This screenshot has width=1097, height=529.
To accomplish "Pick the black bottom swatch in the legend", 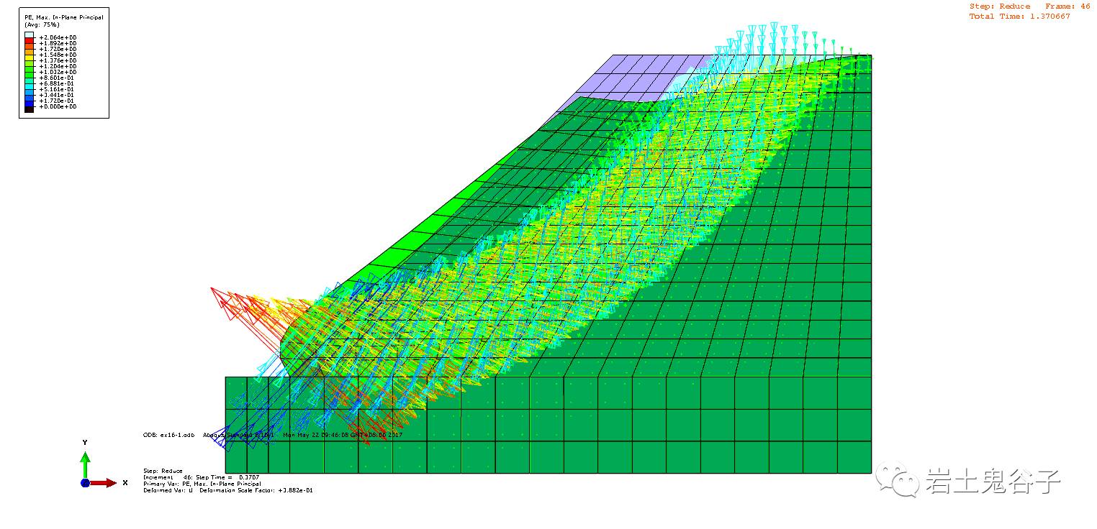I will (29, 109).
